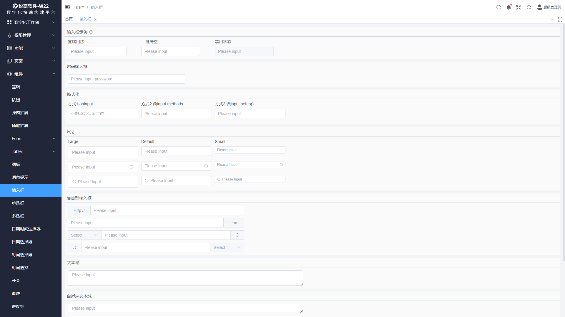Click the exit fullscreen arrows icon in header
Image resolution: width=565 pixels, height=317 pixels.
[518, 7]
